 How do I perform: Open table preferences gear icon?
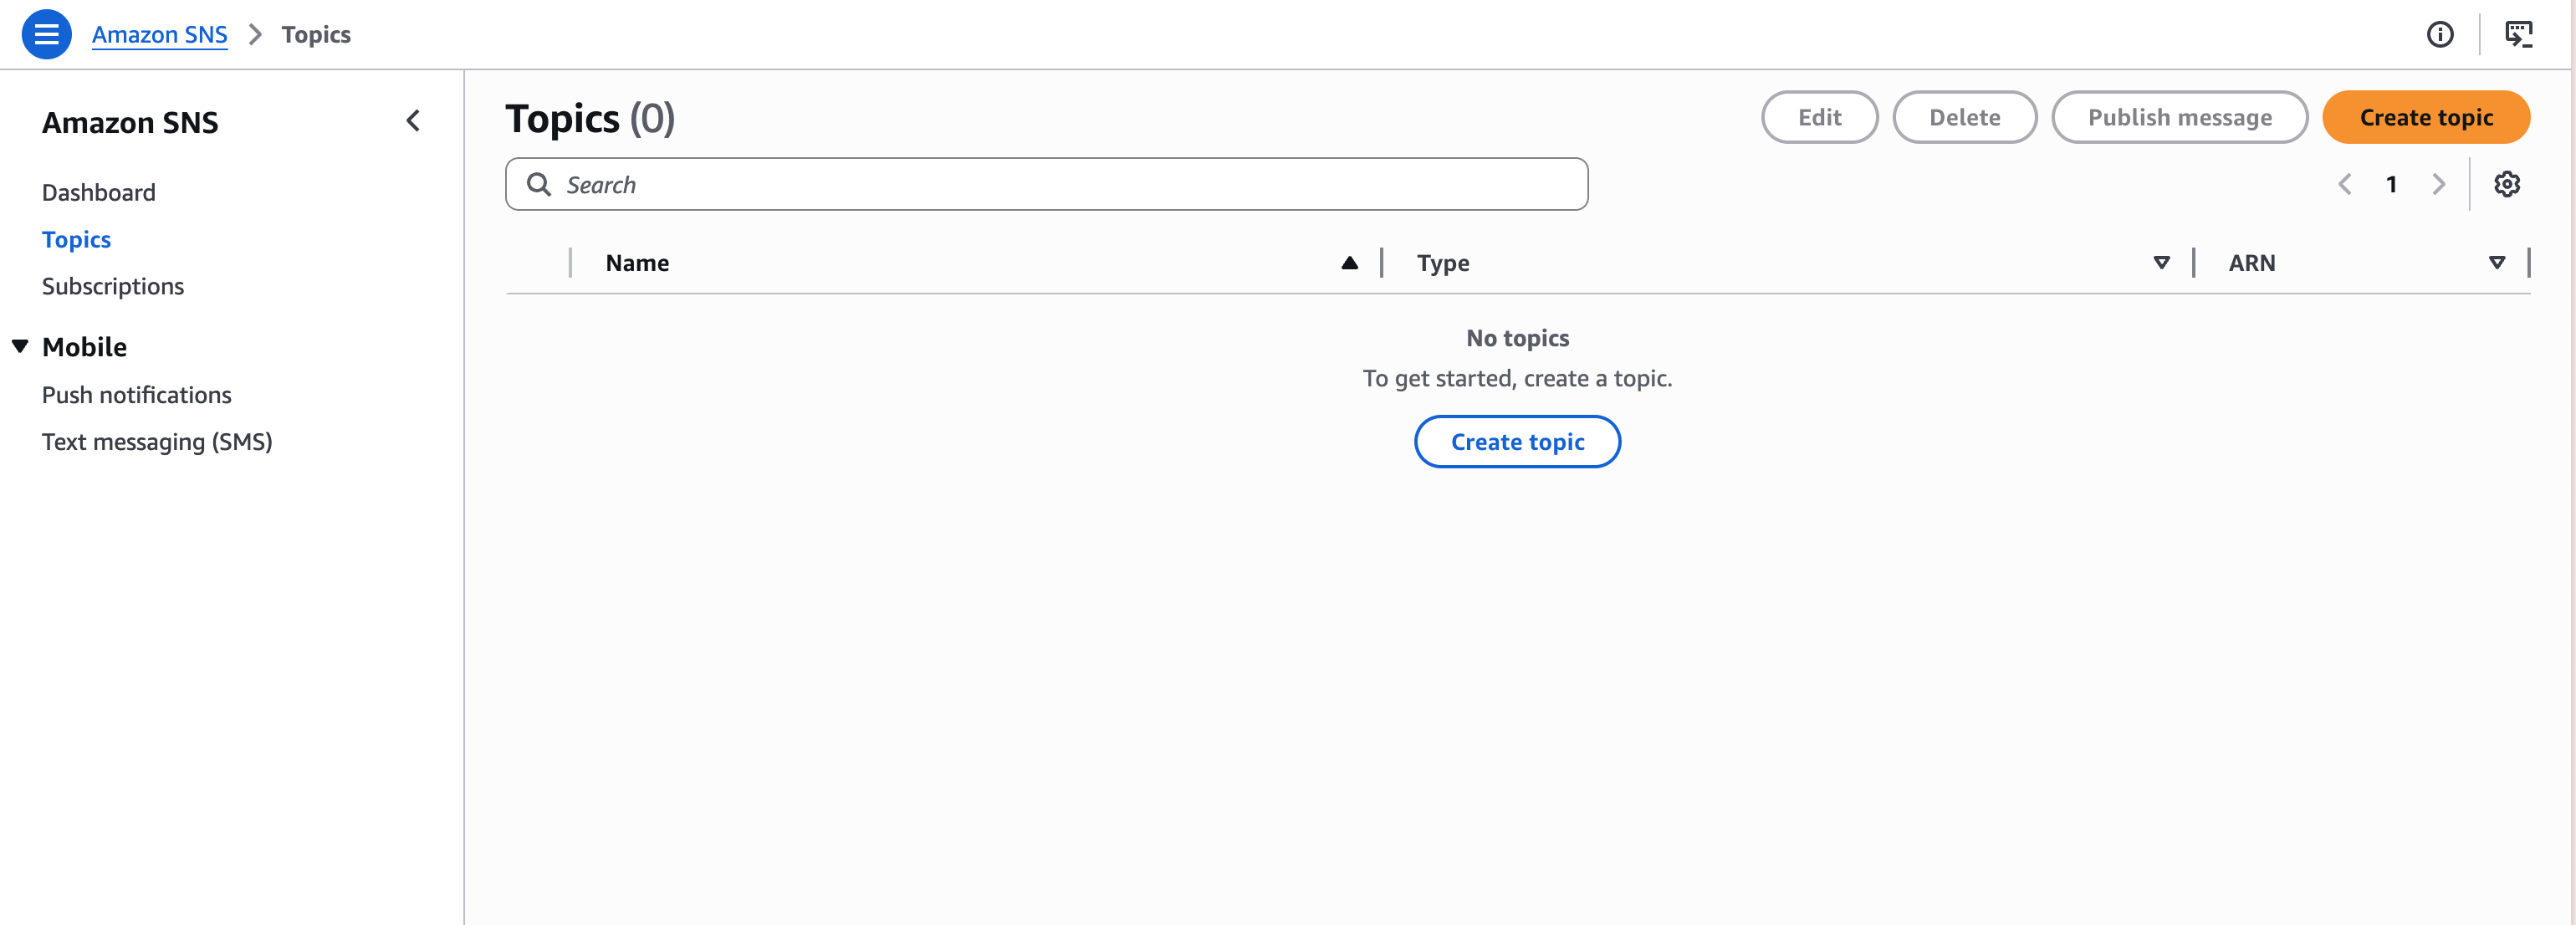pyautogui.click(x=2506, y=184)
